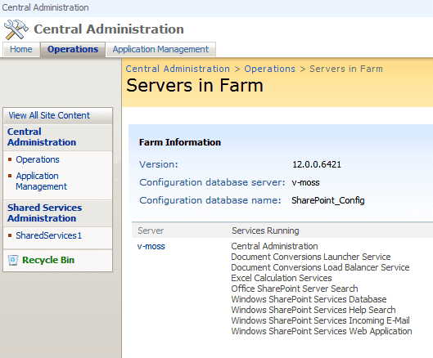The width and height of the screenshot is (433, 358).
Task: Click the Services Running column header
Action: coord(265,230)
